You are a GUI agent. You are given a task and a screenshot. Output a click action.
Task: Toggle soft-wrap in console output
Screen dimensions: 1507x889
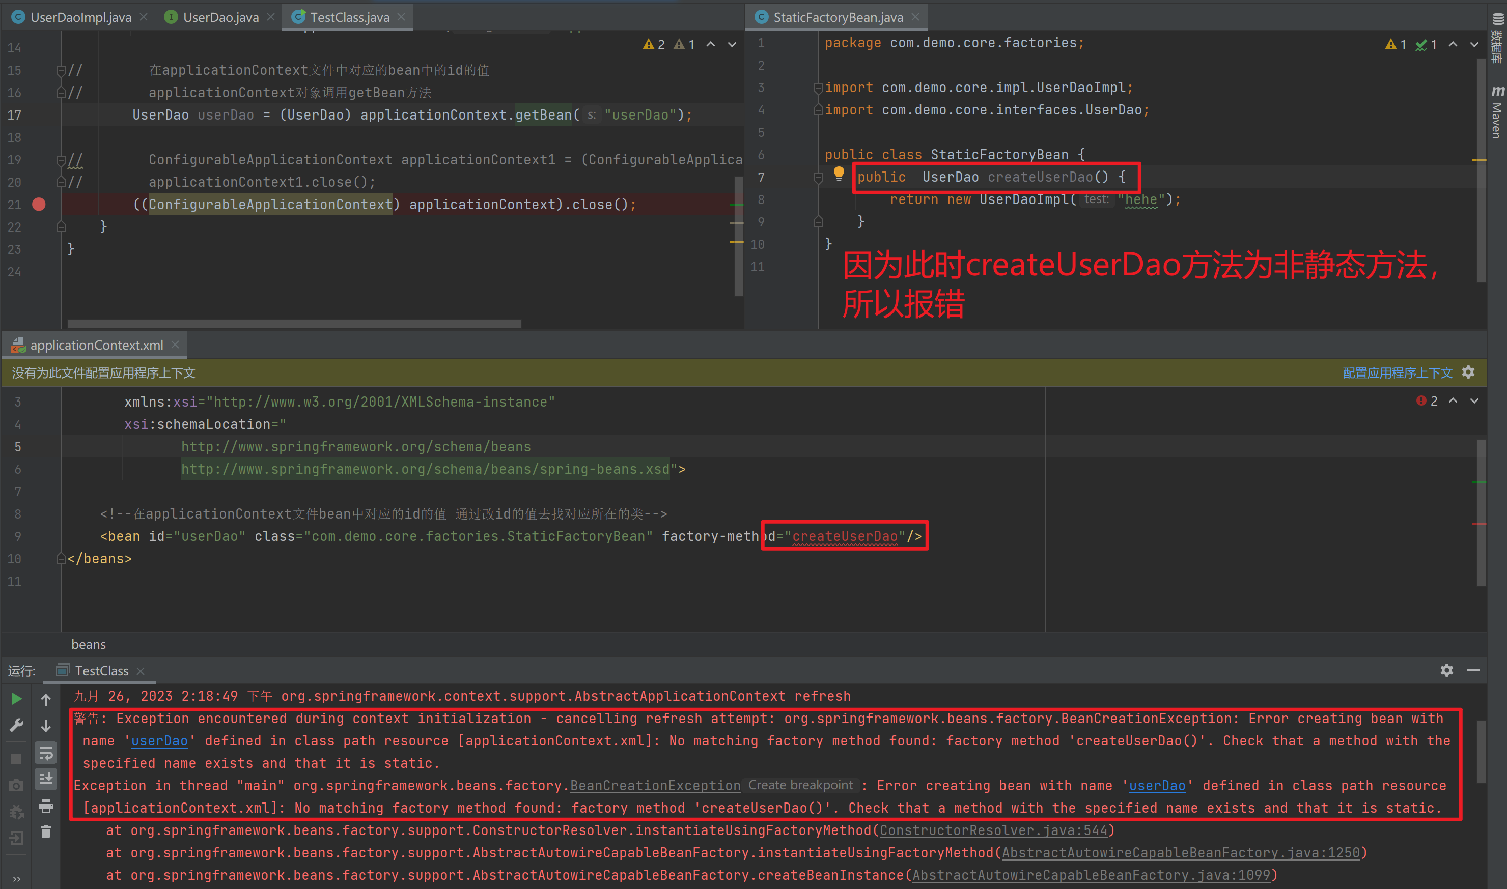(45, 753)
